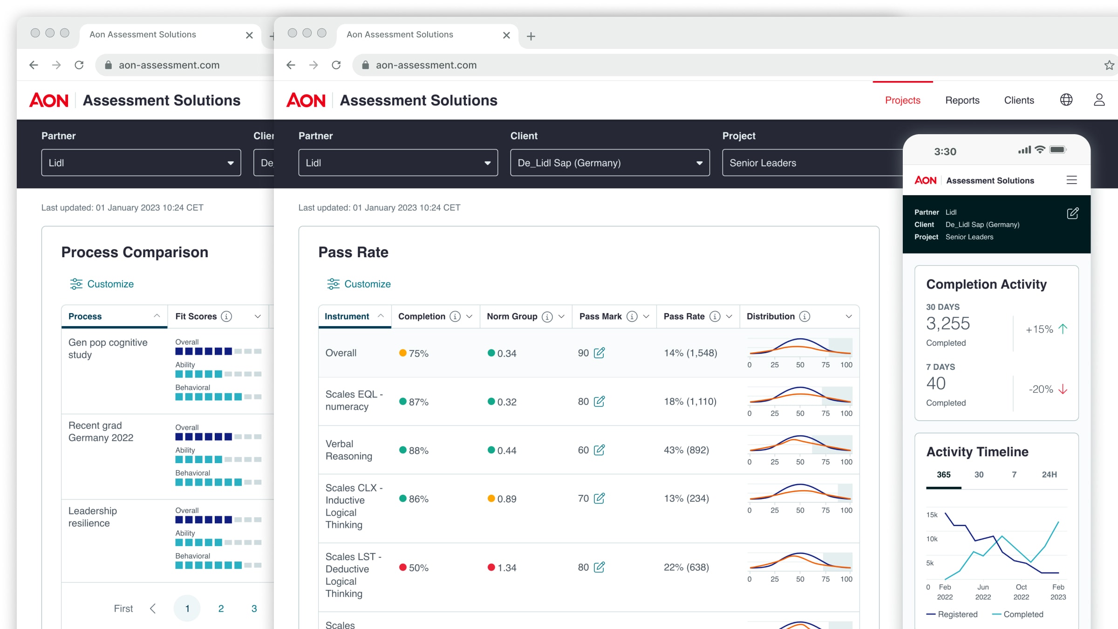Open Client De_Lidl Sap (Germany) dropdown
This screenshot has width=1118, height=629.
click(610, 163)
